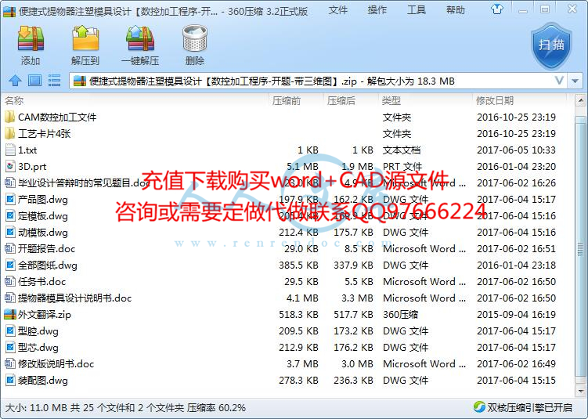Click the 修改版说明书.doc Word icon
Viewport: 588px width, 419px height.
click(10, 364)
